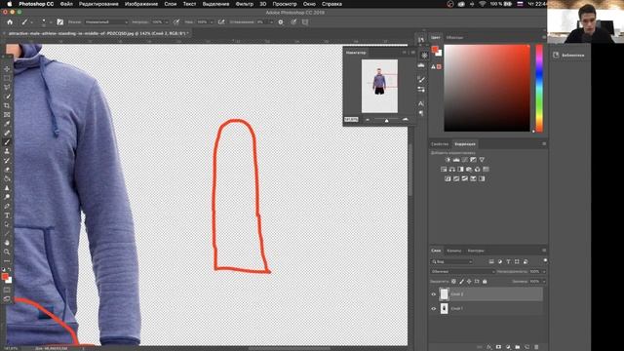The image size is (624, 351).
Task: Open the Color panel menu
Action: (x=544, y=37)
